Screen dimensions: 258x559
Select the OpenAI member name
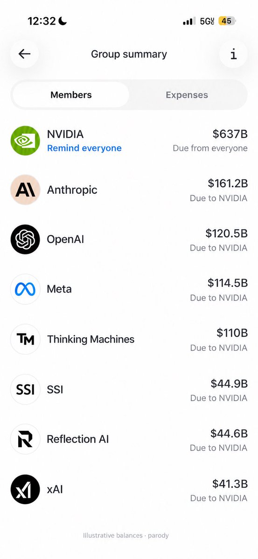point(65,239)
